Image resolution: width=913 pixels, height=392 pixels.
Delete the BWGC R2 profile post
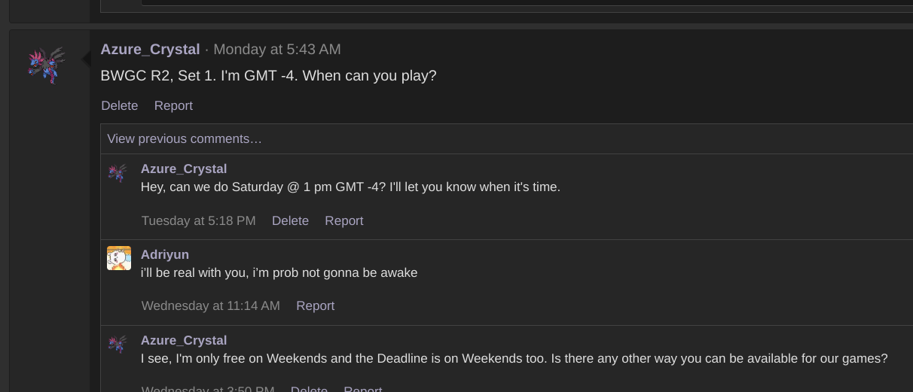pyautogui.click(x=120, y=106)
